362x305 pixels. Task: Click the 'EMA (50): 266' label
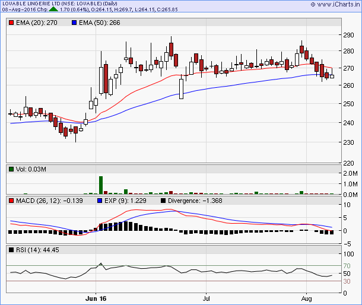100,23
